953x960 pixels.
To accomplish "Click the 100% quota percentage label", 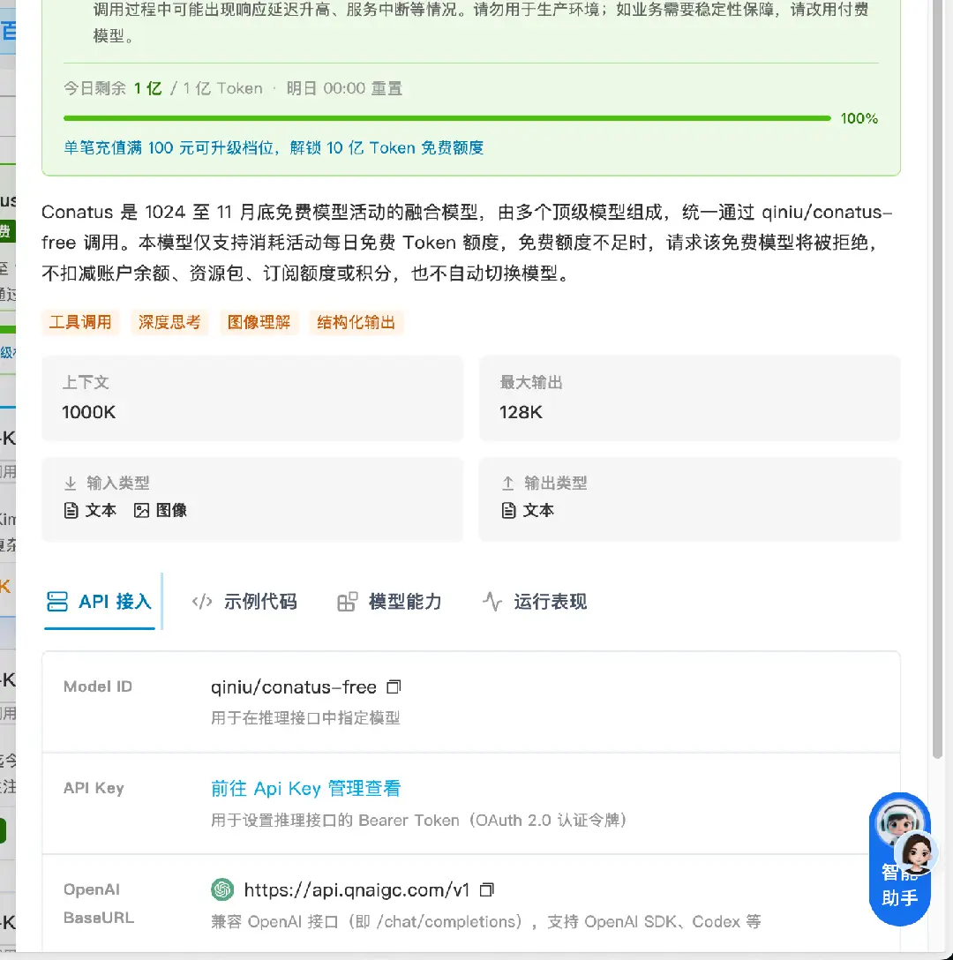I will click(859, 118).
